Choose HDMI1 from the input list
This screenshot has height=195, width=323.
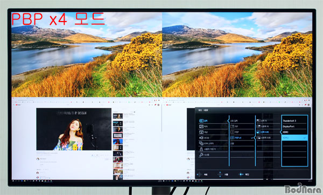click(x=285, y=132)
